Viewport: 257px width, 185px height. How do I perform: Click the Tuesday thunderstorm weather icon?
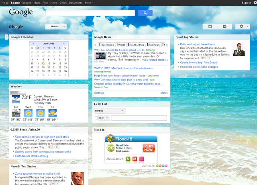point(16,113)
